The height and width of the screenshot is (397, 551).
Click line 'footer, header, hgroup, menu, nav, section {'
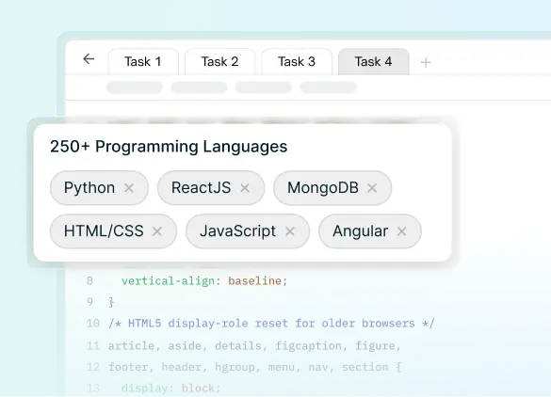click(254, 367)
